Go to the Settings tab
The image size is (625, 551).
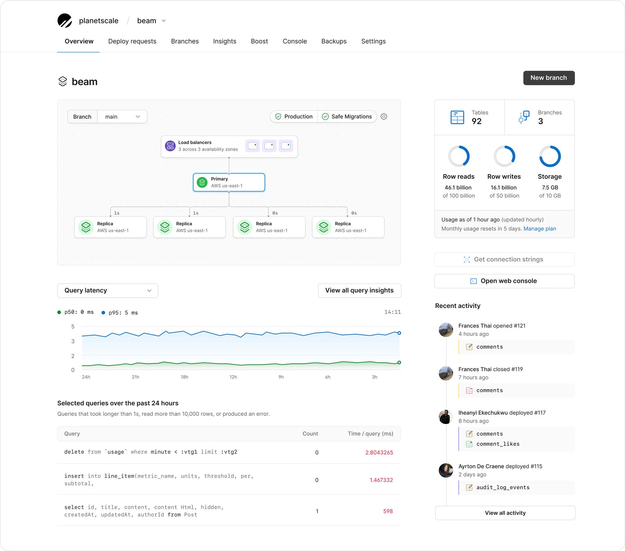coord(373,41)
